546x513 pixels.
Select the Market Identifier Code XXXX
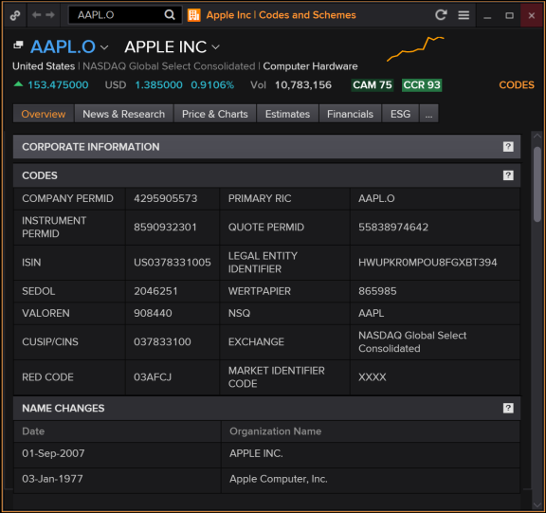373,377
